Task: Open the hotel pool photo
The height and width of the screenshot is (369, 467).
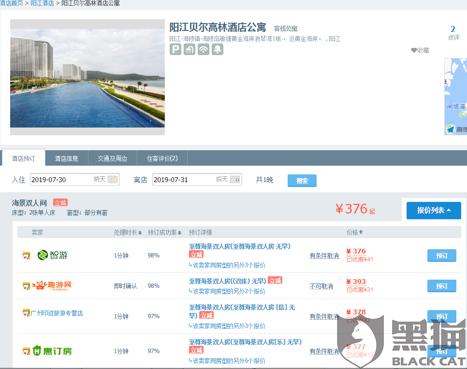Action: 88,77
